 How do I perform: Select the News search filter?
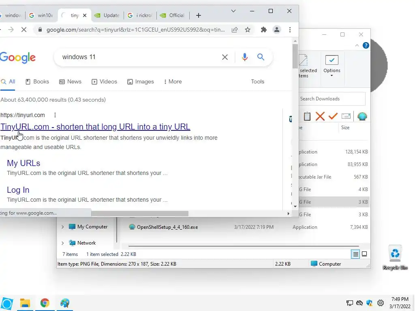(x=70, y=81)
